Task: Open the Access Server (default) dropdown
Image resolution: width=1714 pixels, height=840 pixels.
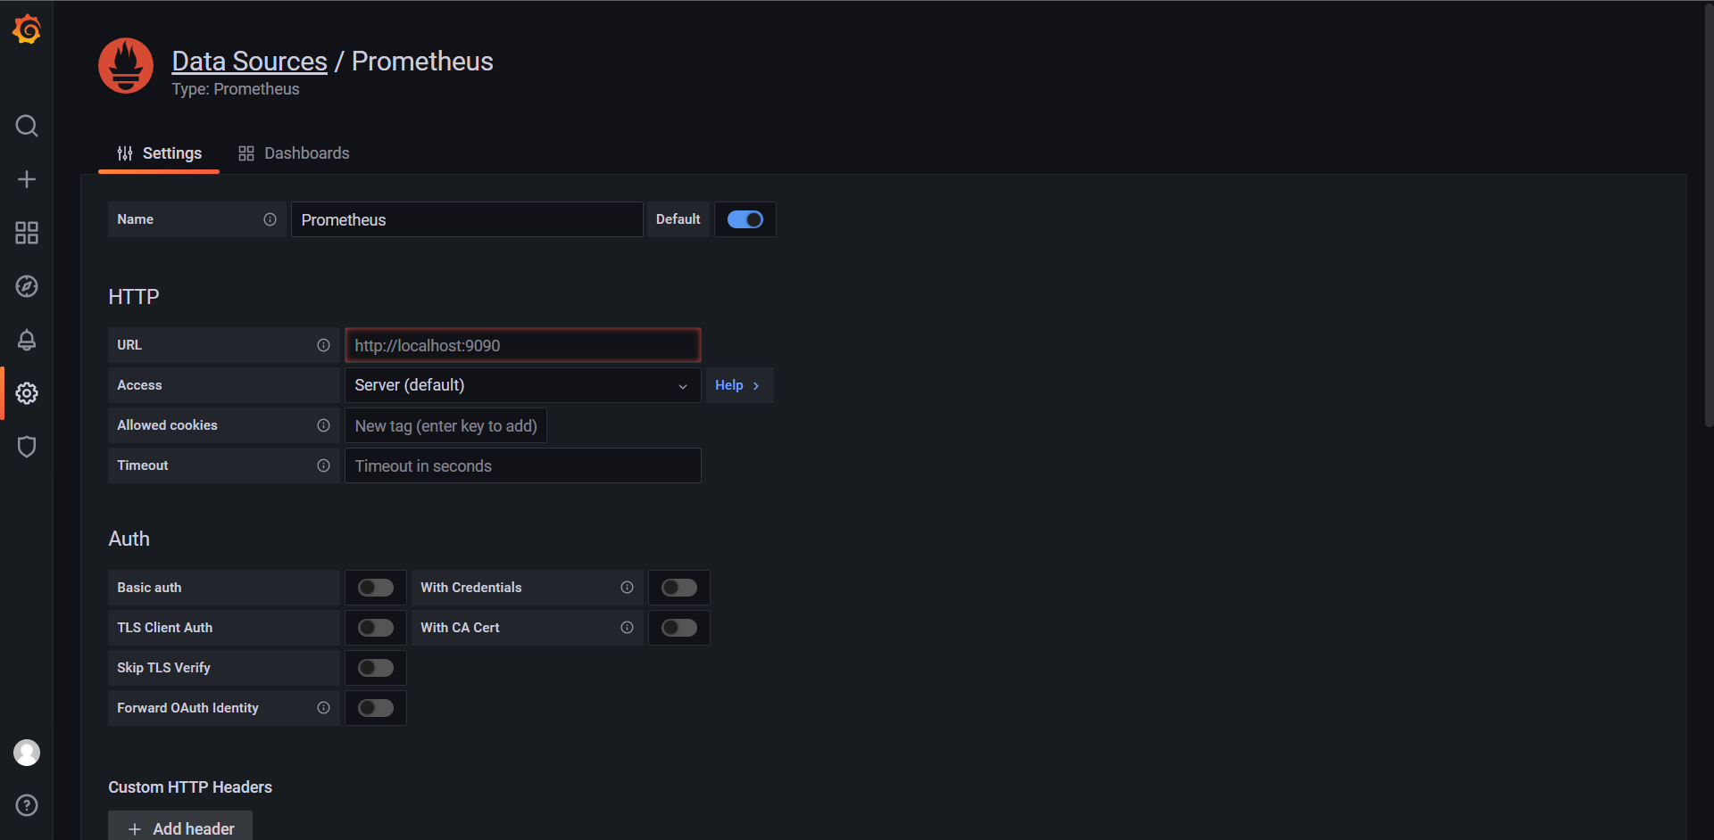Action: coord(522,385)
